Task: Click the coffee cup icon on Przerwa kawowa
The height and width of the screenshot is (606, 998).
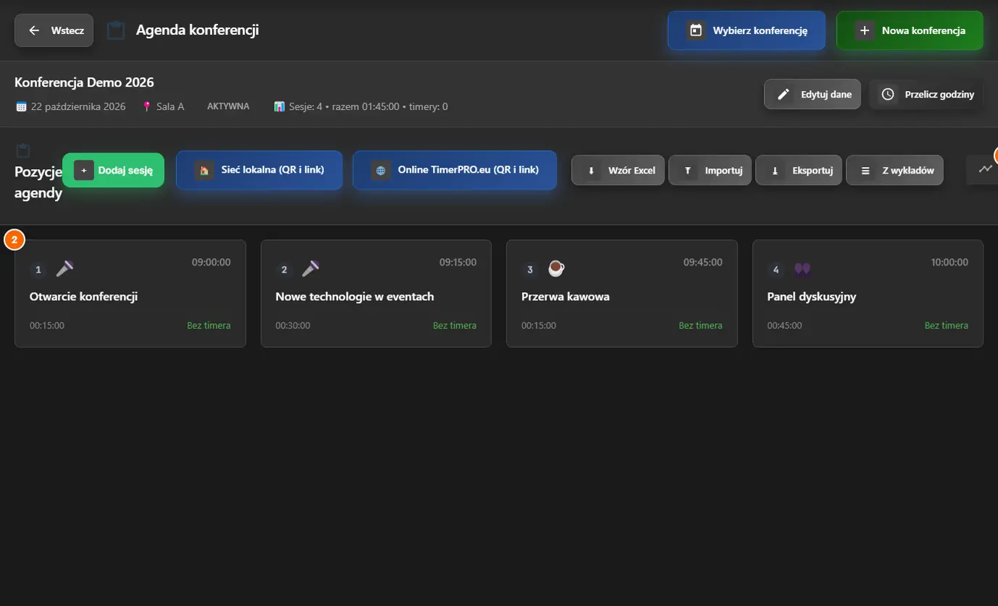Action: pos(556,268)
